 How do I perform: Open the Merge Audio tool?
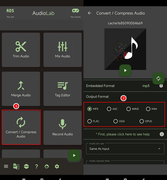click(x=21, y=89)
